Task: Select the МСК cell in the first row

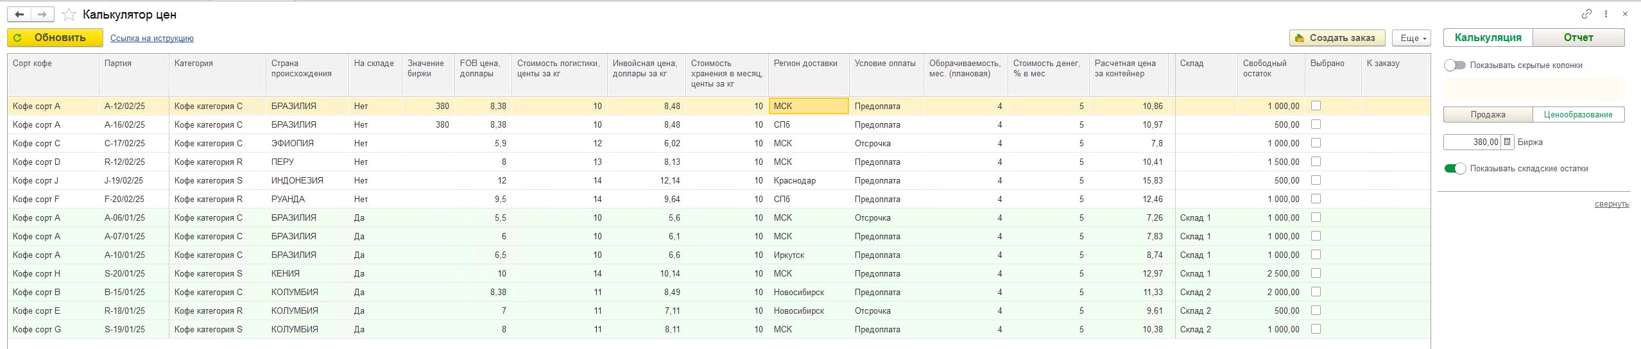Action: coord(808,106)
